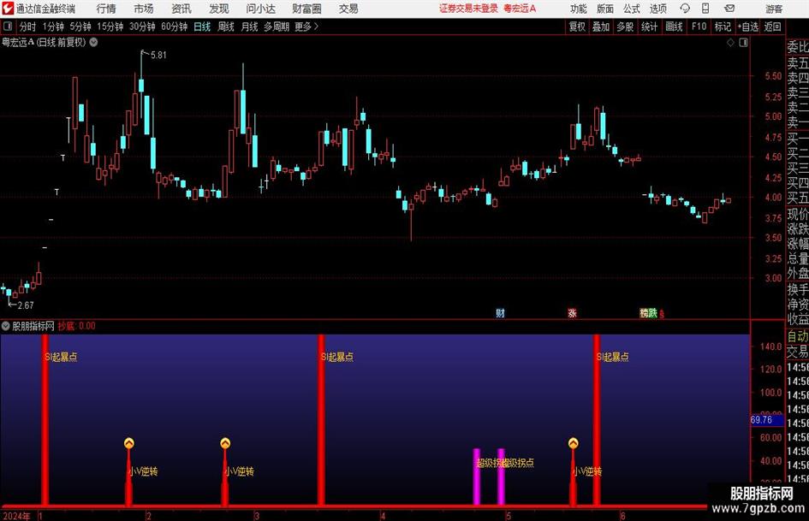The height and width of the screenshot is (521, 809).
Task: Open the mail envelope icon
Action: click(729, 9)
